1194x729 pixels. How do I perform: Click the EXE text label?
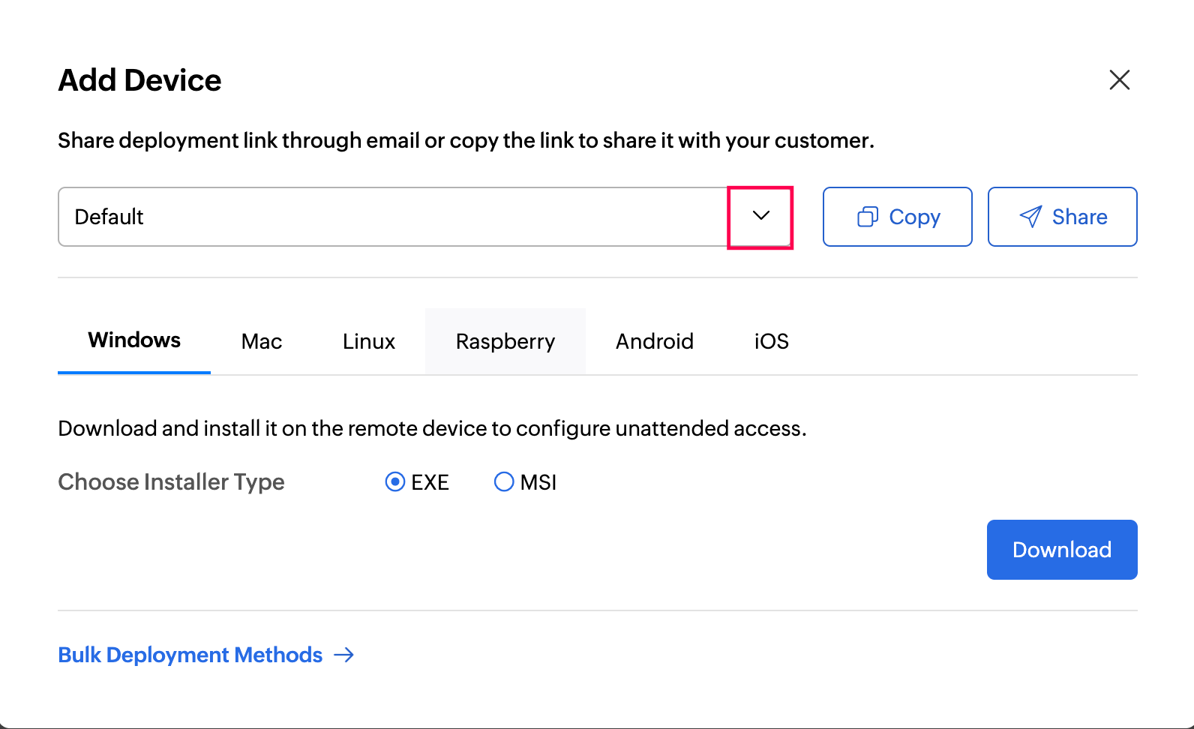coord(430,482)
